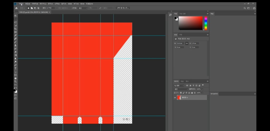Toggle the shape layer filter
Screen dimensions: 270x131
click(x=196, y=85)
